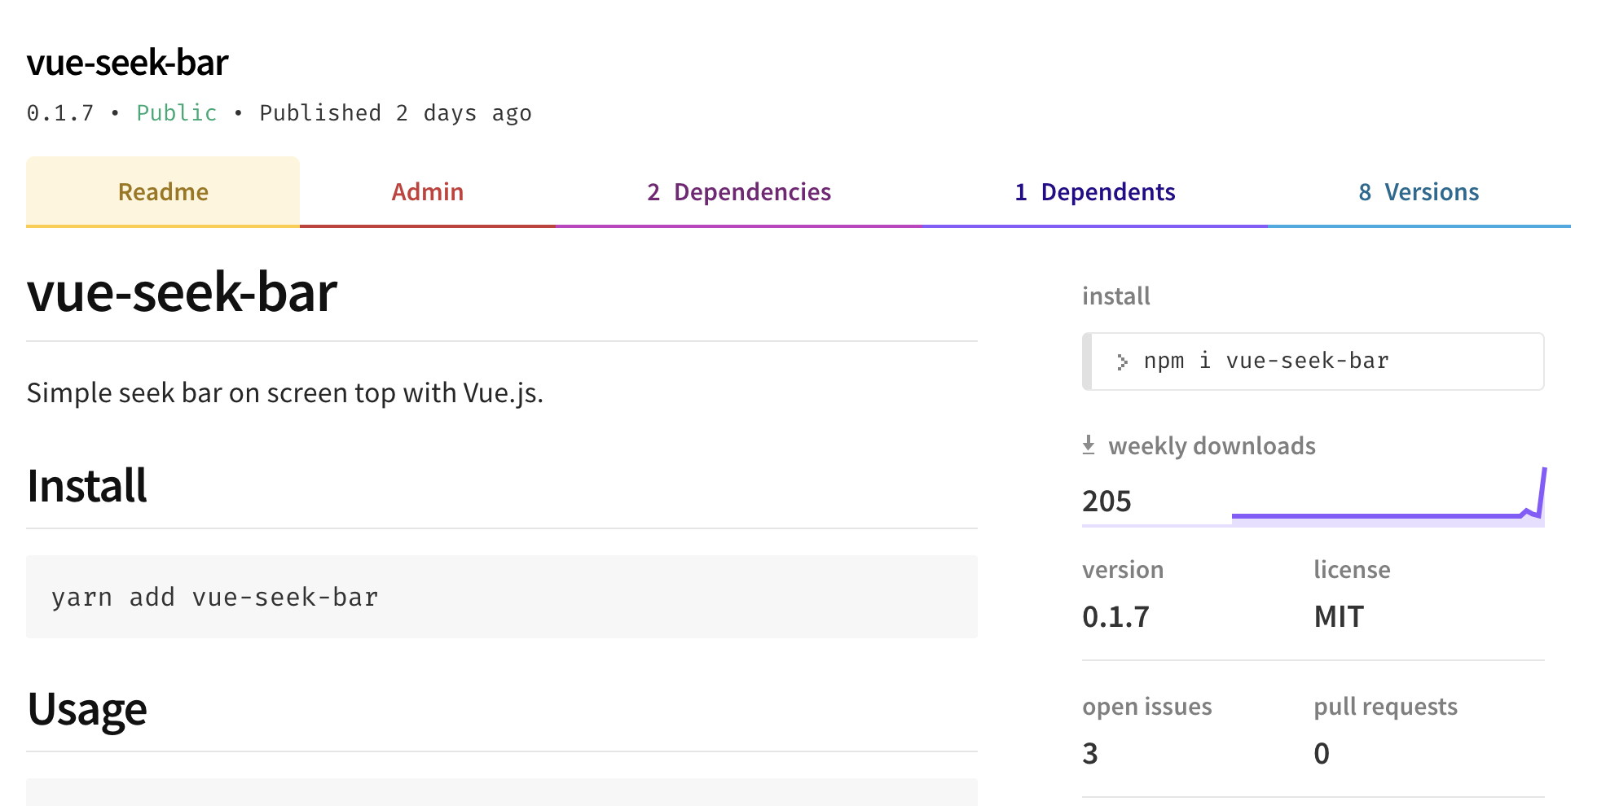This screenshot has height=806, width=1597.
Task: View the 1 Dependents tab
Action: (1094, 192)
